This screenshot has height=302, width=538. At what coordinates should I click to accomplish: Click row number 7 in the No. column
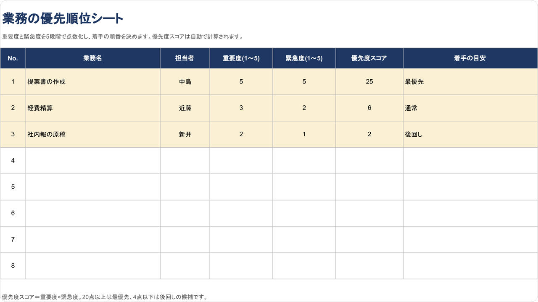tap(13, 240)
